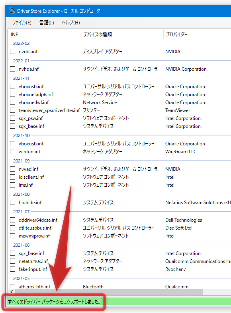Check the dtliteusbbus.inf checkbox
Viewport: 231px width, 313px height.
click(13, 228)
